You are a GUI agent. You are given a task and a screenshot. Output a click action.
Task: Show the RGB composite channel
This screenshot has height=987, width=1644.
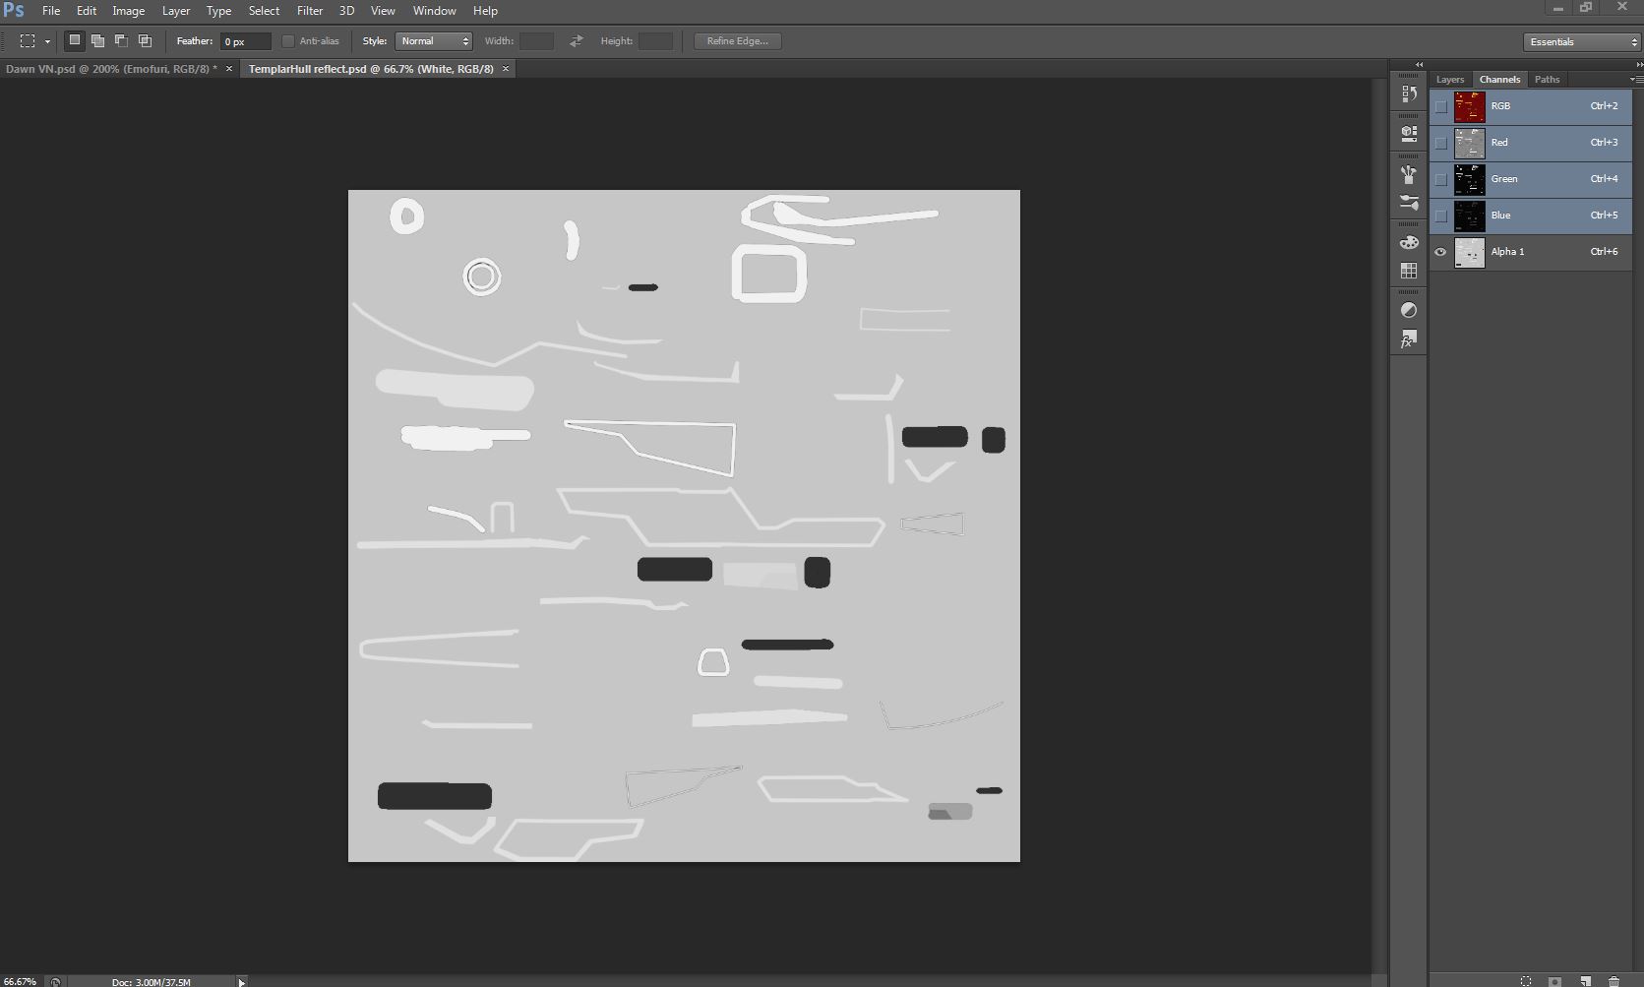(x=1441, y=106)
